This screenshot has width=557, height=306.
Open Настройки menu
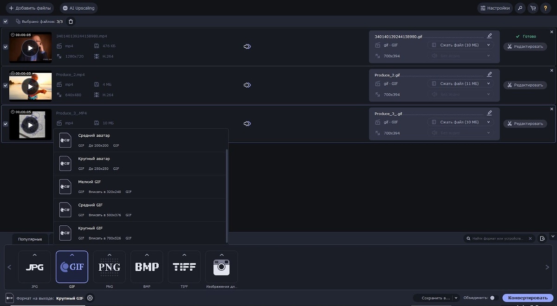[495, 8]
